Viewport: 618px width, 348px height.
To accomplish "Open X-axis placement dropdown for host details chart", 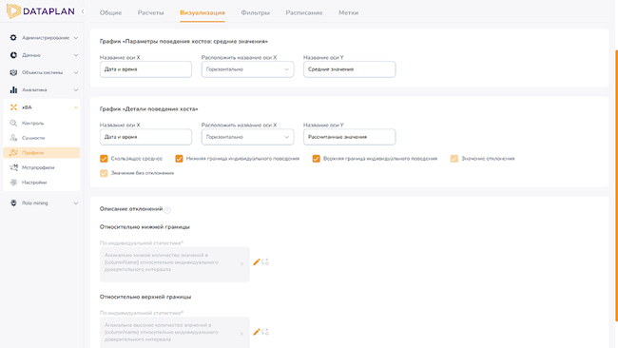I will 247,137.
